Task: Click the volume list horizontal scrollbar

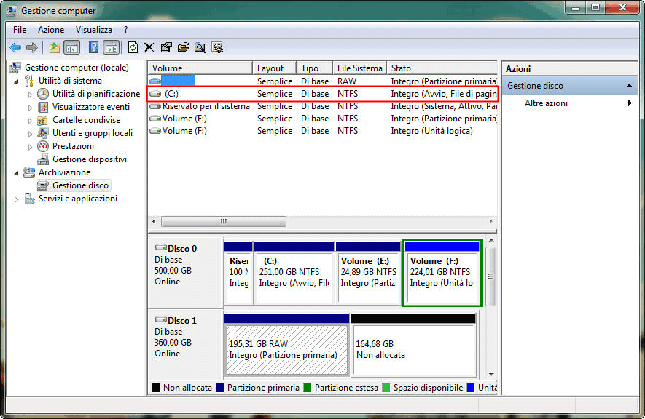Action: pyautogui.click(x=323, y=221)
